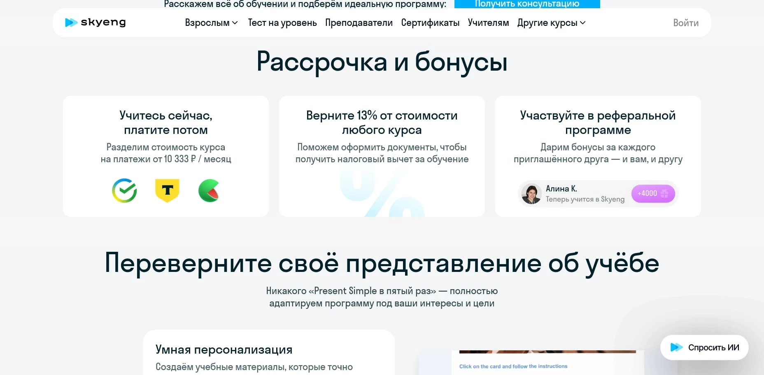Collapse the Взрослым chevron arrow
The width and height of the screenshot is (764, 375).
click(235, 23)
